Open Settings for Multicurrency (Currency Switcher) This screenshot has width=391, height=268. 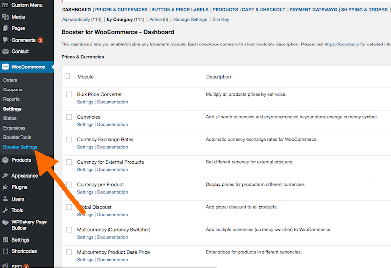pos(85,237)
